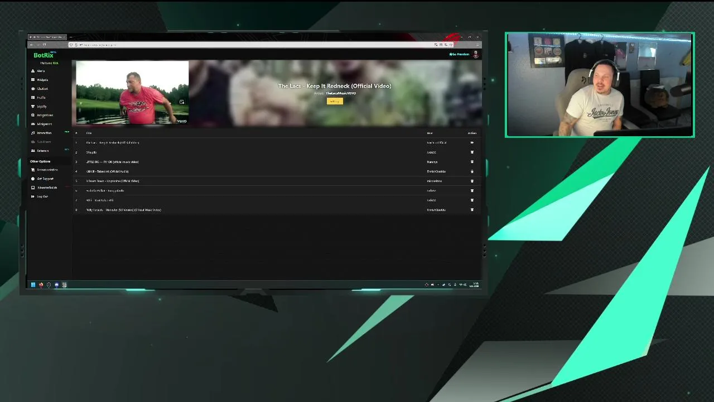Screen dimensions: 714x402
Task: Open the user avatar menu at top right
Action: [x=476, y=54]
